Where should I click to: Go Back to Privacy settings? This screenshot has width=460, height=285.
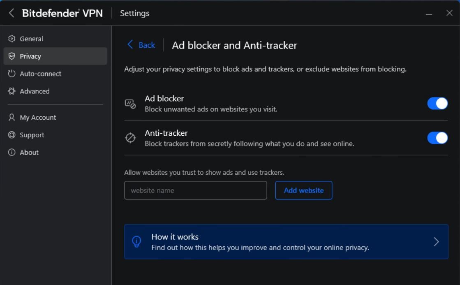pos(146,45)
